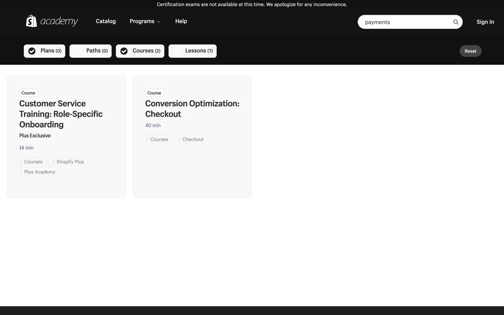This screenshot has width=504, height=315.
Task: Click the Plus Academy tag
Action: [38, 172]
